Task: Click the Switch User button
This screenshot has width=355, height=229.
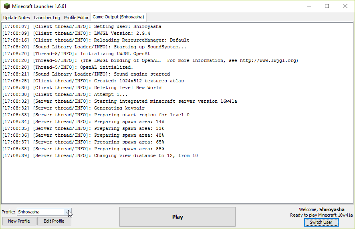Action: pyautogui.click(x=321, y=222)
